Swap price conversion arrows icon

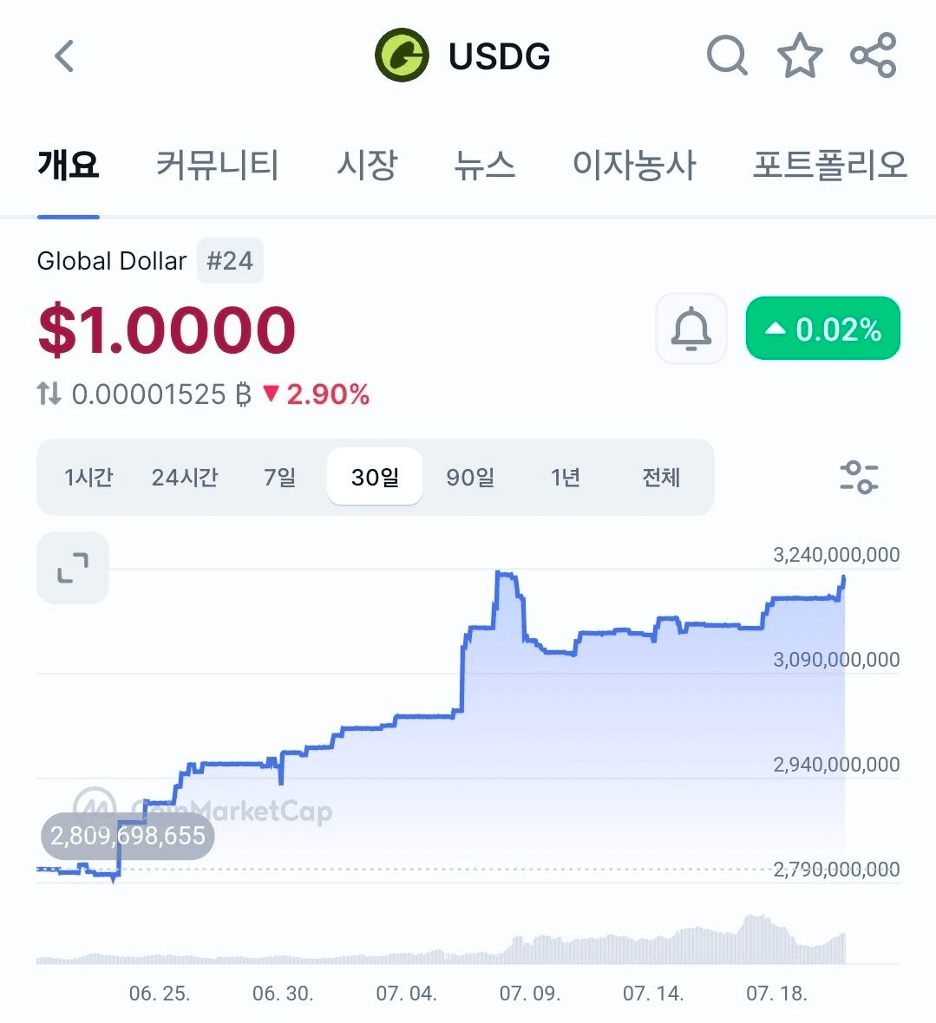(49, 394)
